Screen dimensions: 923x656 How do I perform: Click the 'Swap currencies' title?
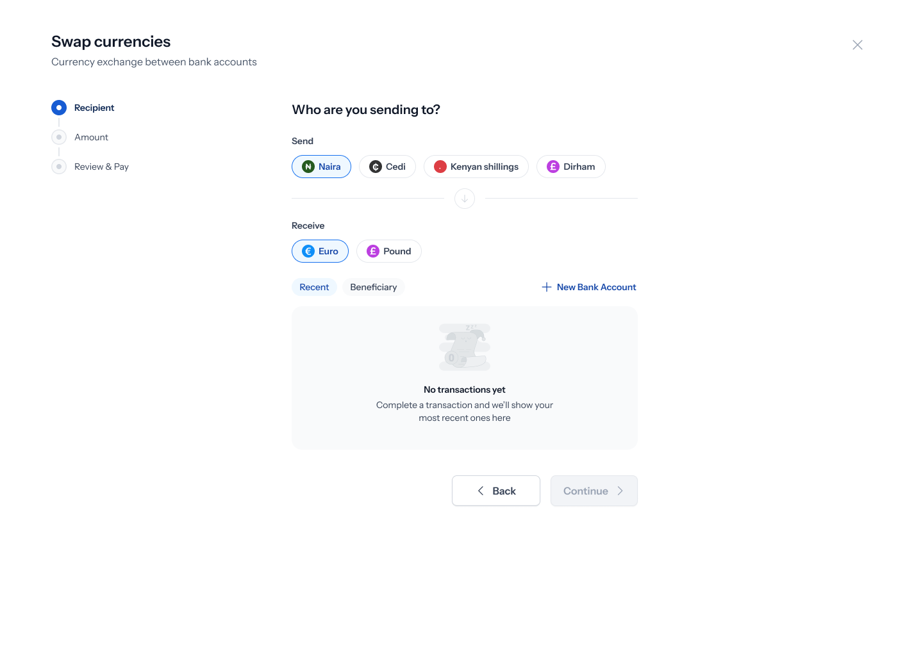pyautogui.click(x=111, y=42)
